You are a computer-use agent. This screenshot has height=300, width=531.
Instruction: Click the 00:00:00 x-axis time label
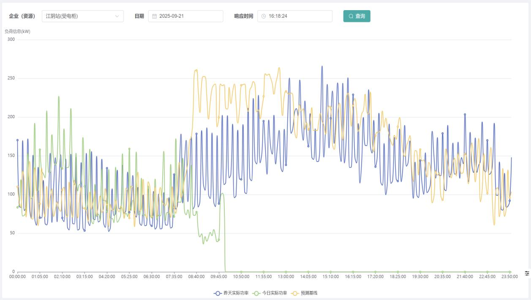point(17,277)
